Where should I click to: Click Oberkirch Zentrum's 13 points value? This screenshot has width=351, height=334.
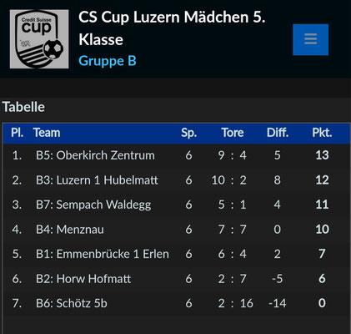pos(322,155)
